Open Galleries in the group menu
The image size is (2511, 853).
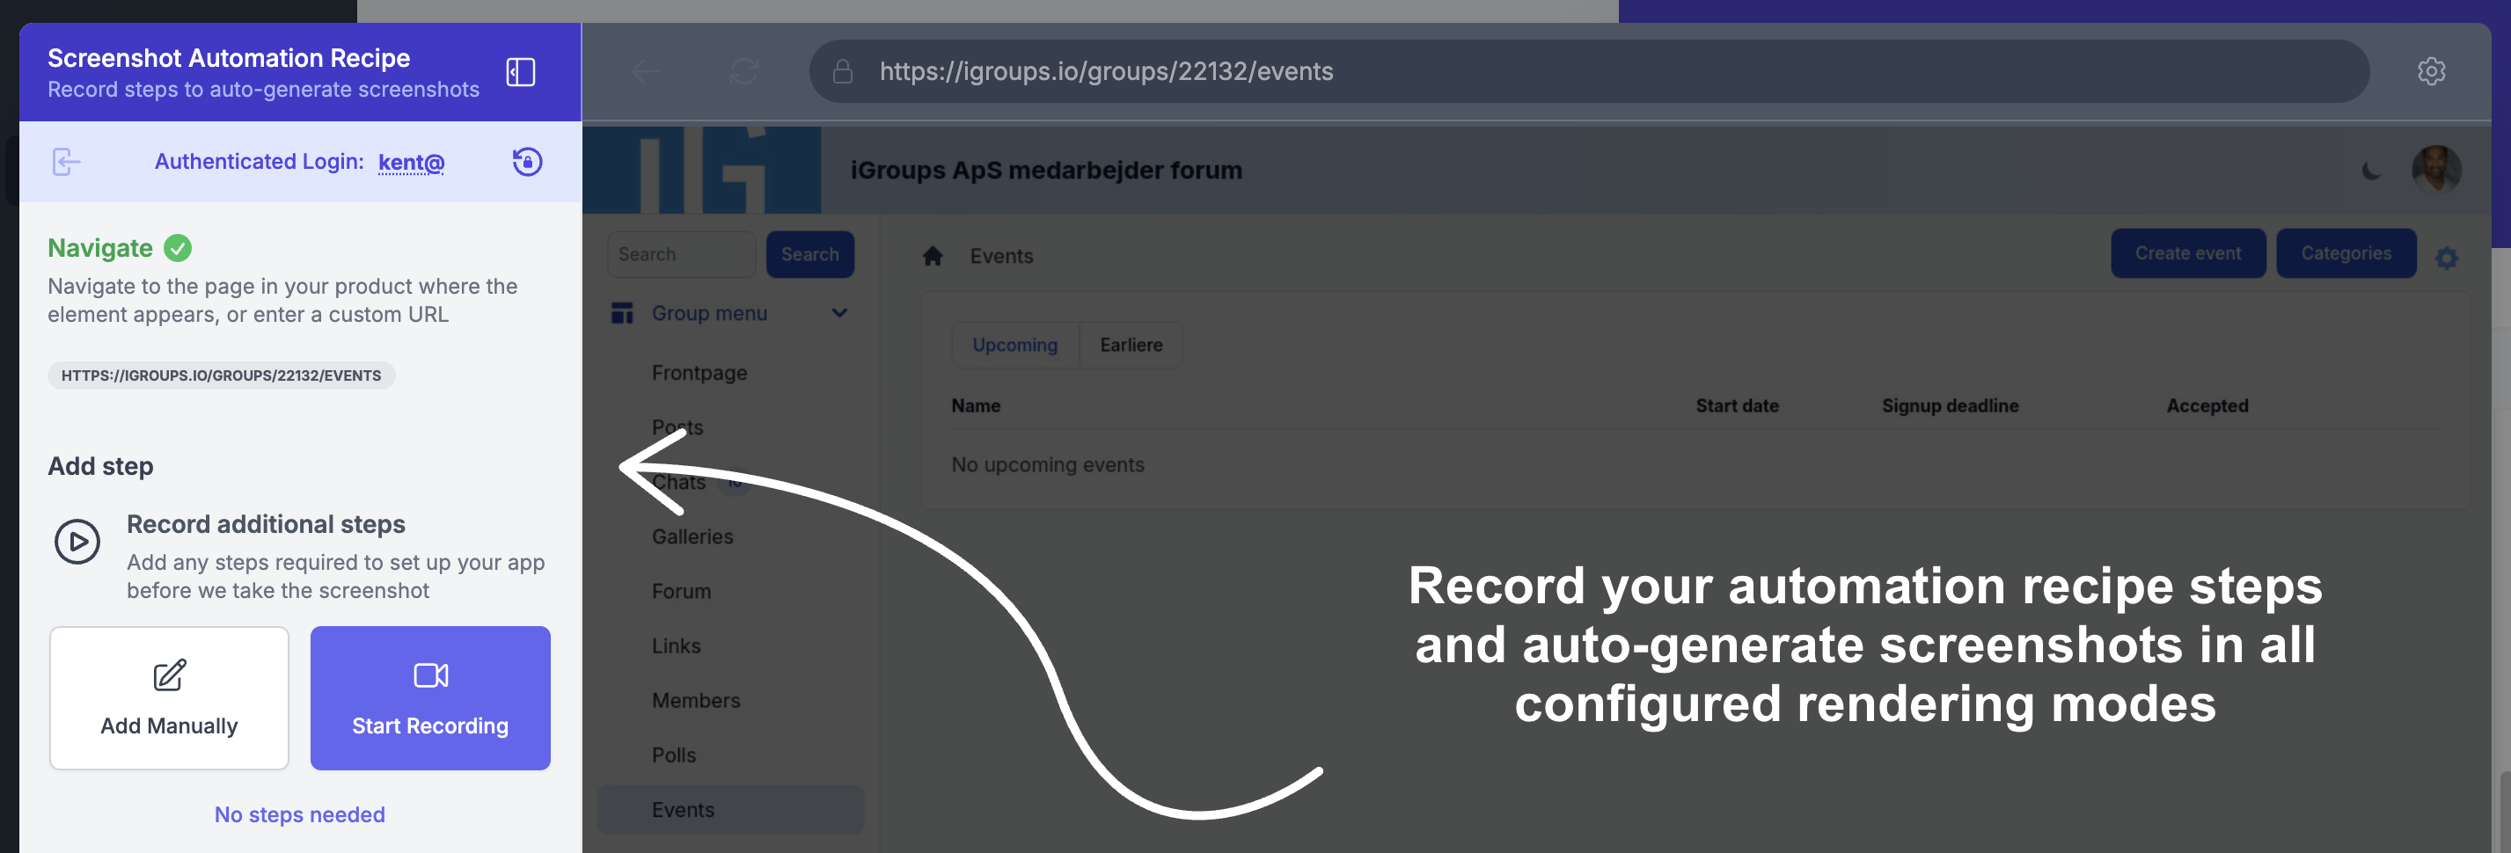click(692, 536)
